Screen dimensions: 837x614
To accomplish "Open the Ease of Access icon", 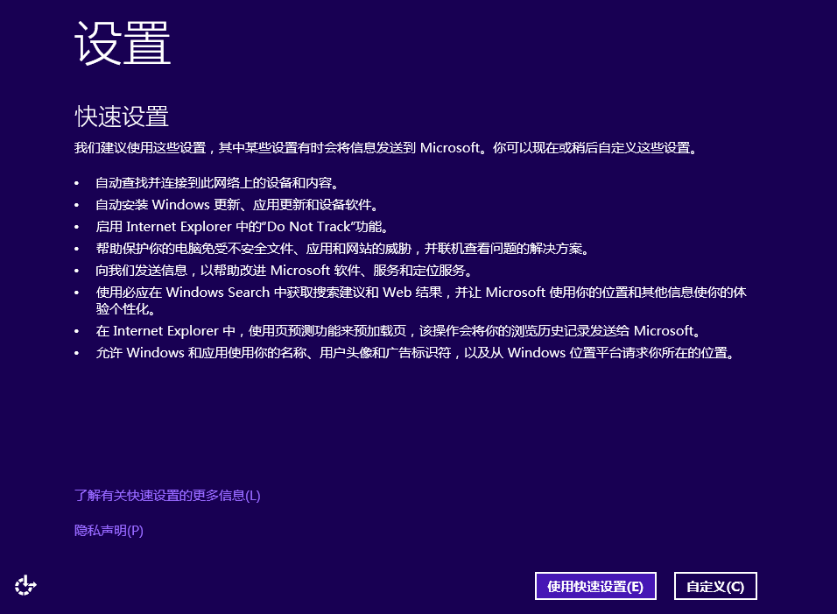I will point(26,585).
